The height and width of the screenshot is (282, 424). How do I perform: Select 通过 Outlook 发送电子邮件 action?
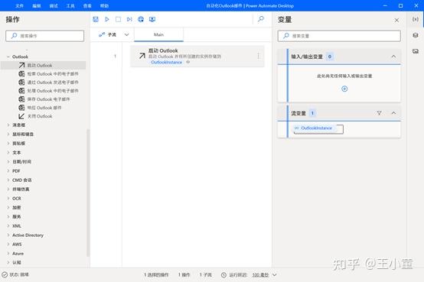click(49, 82)
